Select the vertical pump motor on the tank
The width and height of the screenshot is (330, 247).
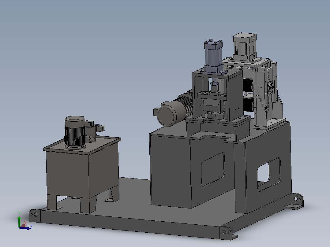[x=75, y=132]
